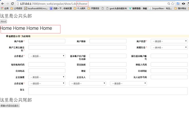Image resolution: width=189 pixels, height=115 pixels.
Task: Click the Home Home Home Home heading
Action: click(26, 28)
